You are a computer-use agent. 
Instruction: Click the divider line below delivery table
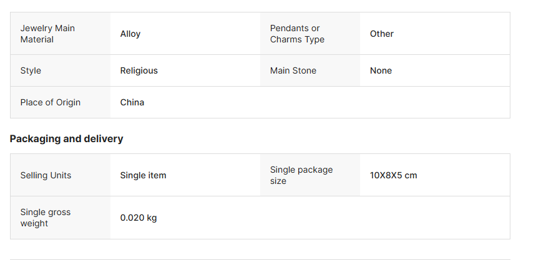click(x=260, y=259)
